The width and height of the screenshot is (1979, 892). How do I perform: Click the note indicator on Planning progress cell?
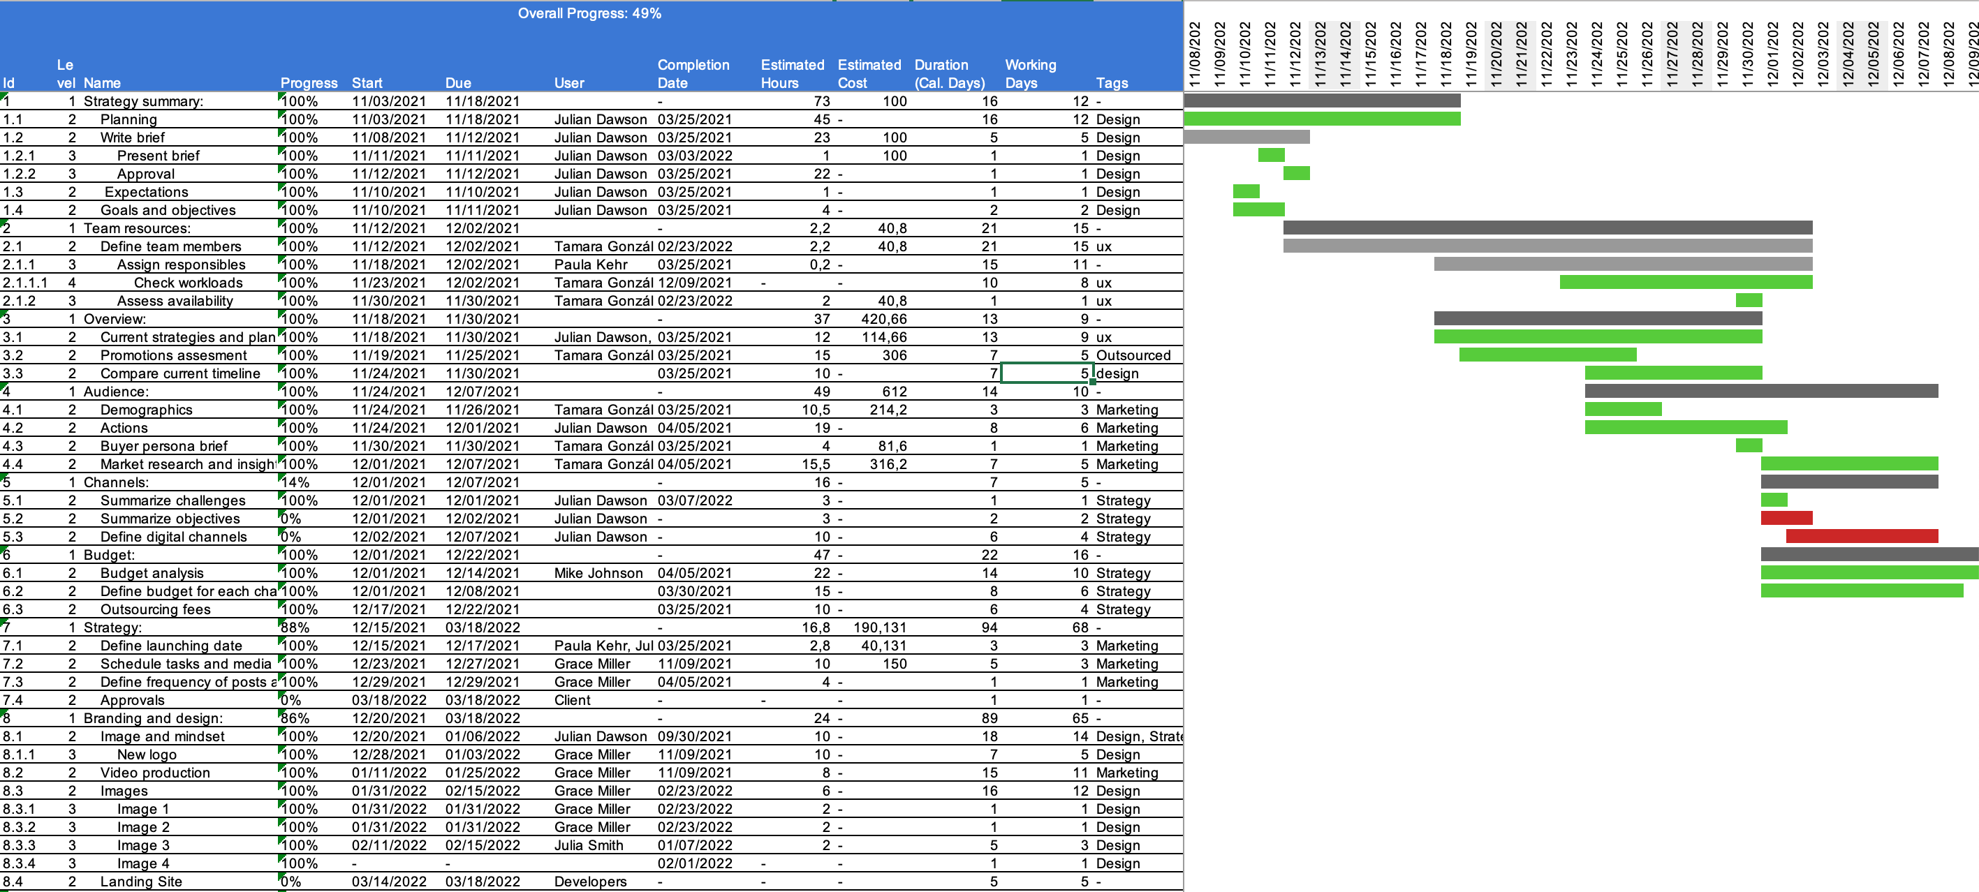coord(281,114)
